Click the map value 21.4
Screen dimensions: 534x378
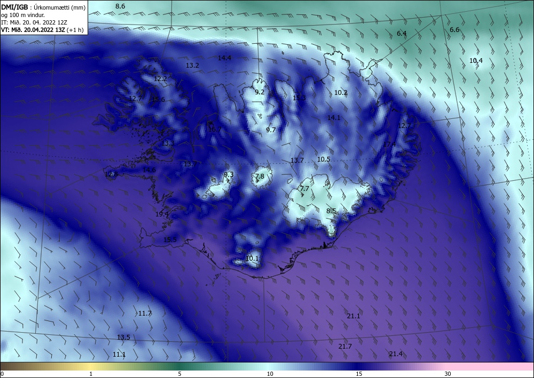pyautogui.click(x=396, y=354)
